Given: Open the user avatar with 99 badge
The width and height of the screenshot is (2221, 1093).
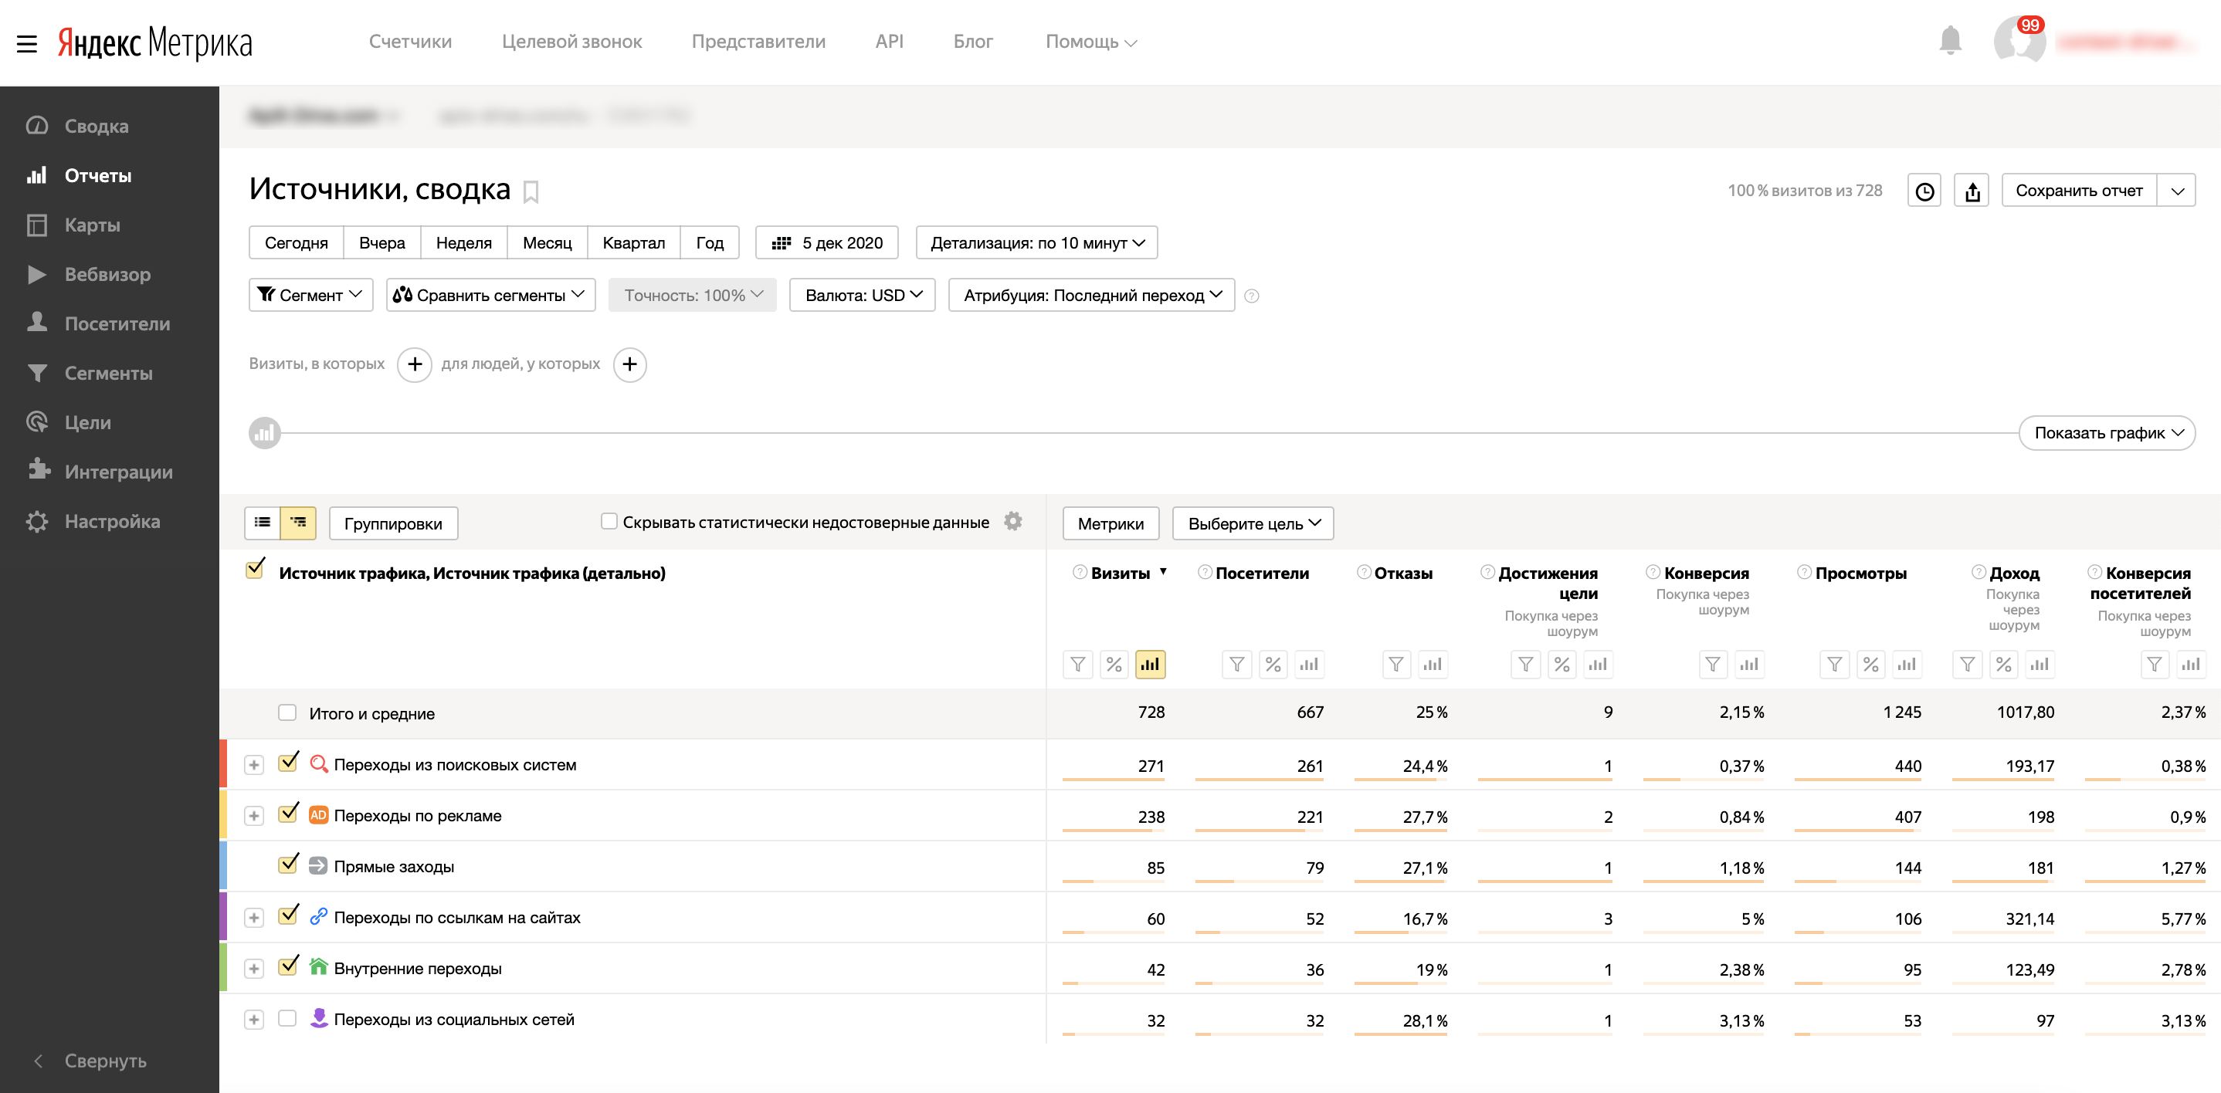Looking at the screenshot, I should (x=2019, y=39).
